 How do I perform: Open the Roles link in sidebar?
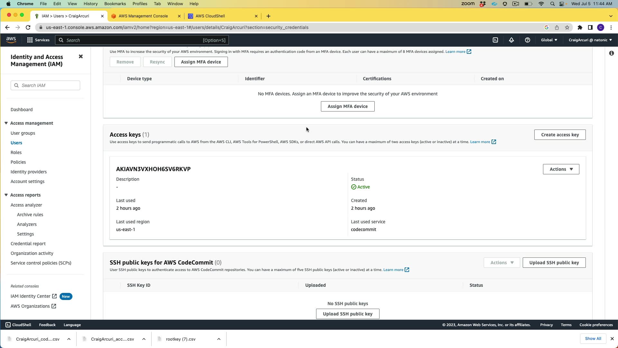click(16, 152)
